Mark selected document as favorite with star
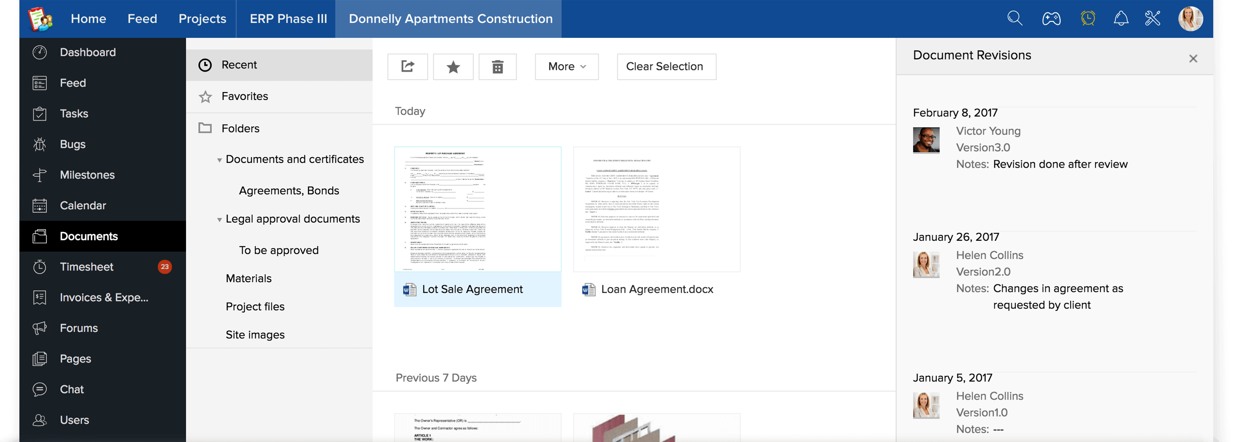 (x=453, y=66)
